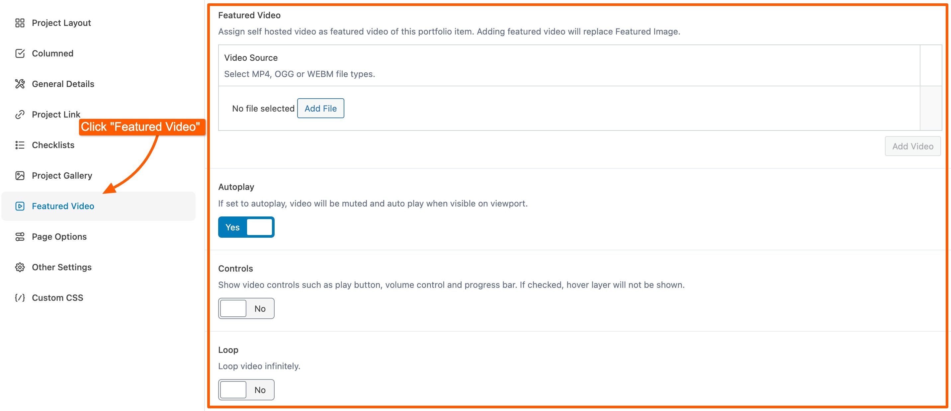This screenshot has height=411, width=951.
Task: Click the Other Settings gear icon
Action: [20, 268]
